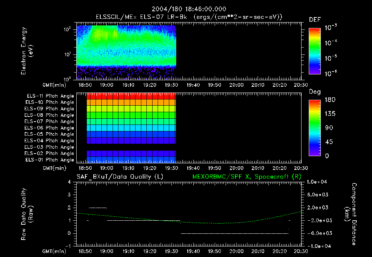Click the '3' tick on the Raw Data Quality axis
Viewport: 372px width, 257px height.
click(69, 195)
